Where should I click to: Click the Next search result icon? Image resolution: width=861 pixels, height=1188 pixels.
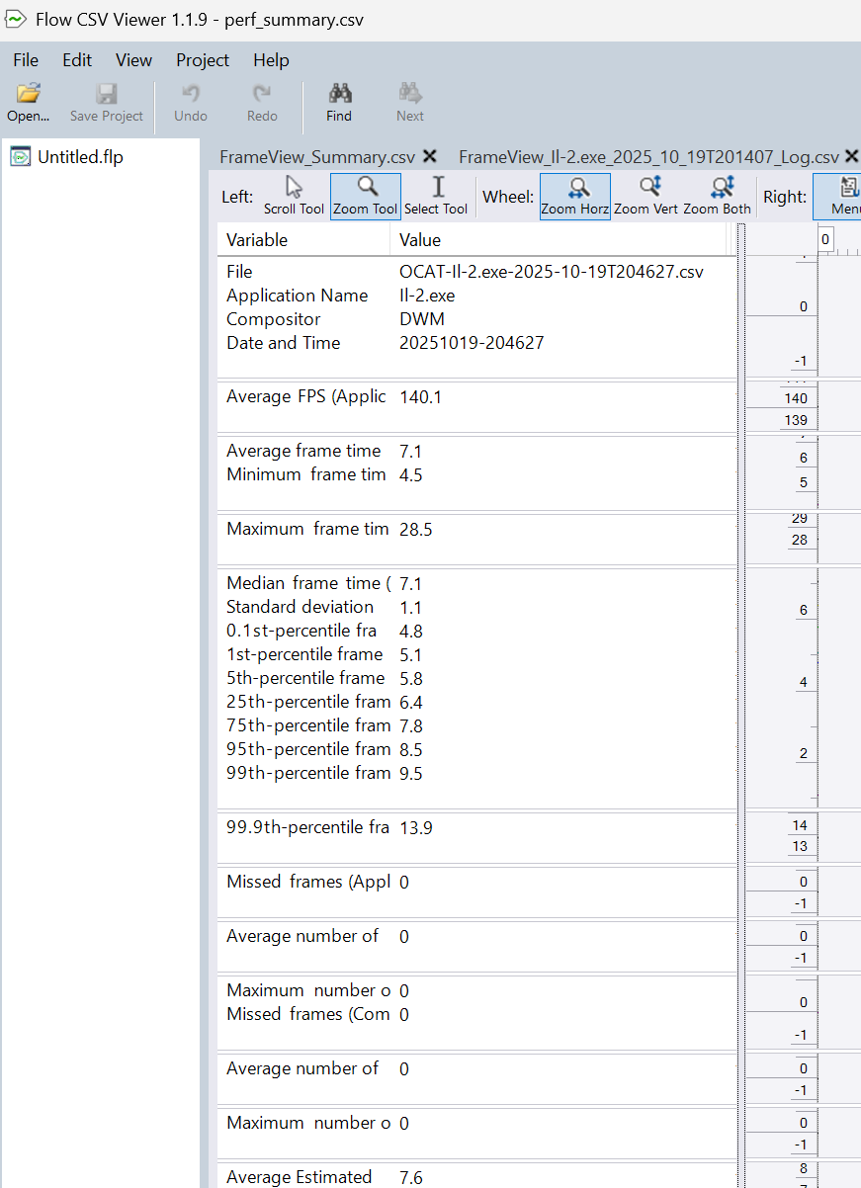[410, 93]
